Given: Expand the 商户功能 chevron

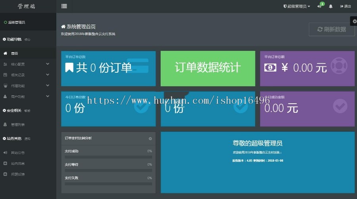Looking at the screenshot, I should point(48,97).
